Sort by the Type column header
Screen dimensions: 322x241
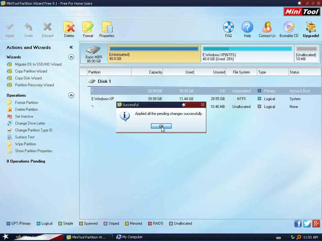coord(273,72)
